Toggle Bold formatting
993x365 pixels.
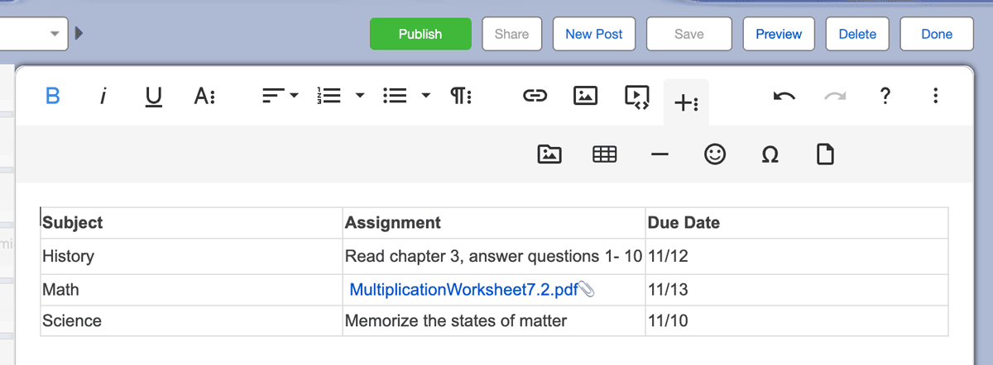pyautogui.click(x=53, y=97)
